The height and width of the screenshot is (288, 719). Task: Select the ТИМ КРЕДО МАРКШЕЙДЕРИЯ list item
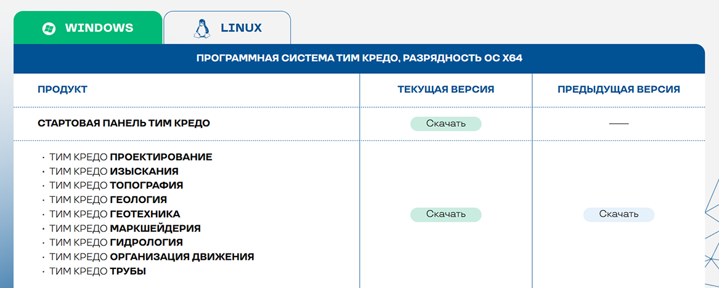(124, 228)
